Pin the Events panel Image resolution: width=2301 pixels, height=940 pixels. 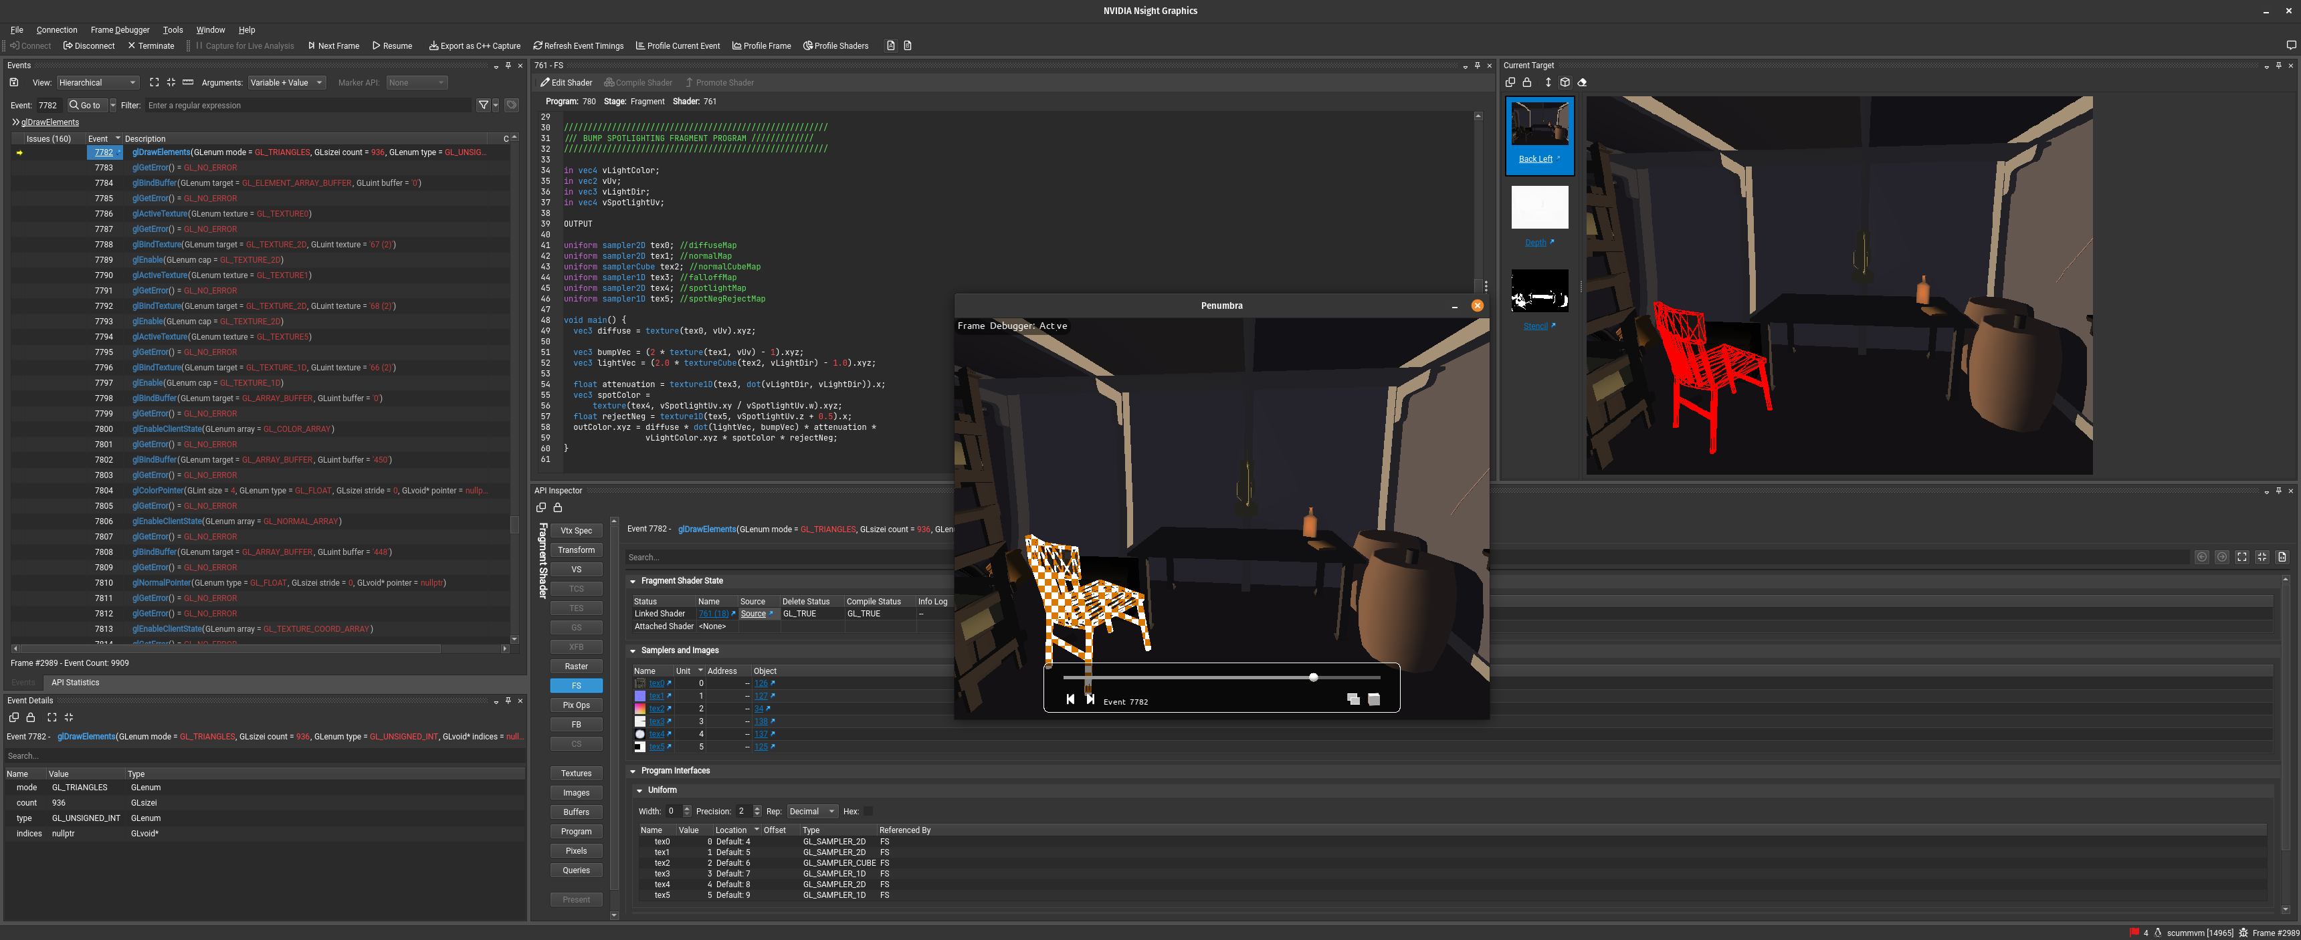[508, 65]
